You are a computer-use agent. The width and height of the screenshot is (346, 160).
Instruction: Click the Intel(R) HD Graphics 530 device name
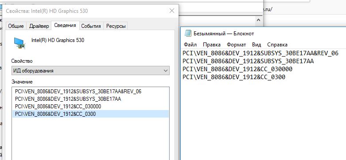[58, 40]
